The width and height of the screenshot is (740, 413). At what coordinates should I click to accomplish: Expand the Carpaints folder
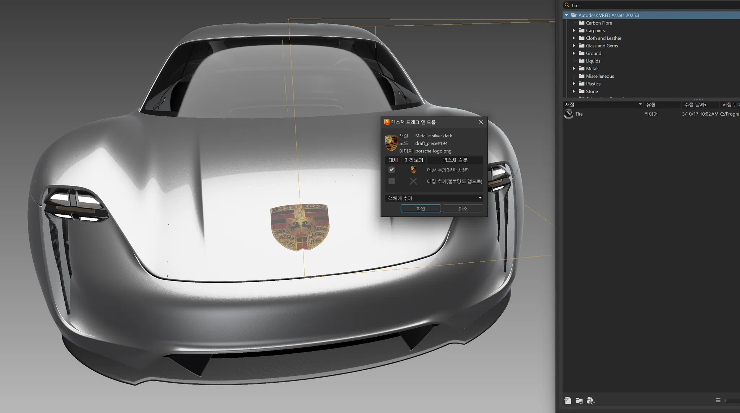[574, 31]
